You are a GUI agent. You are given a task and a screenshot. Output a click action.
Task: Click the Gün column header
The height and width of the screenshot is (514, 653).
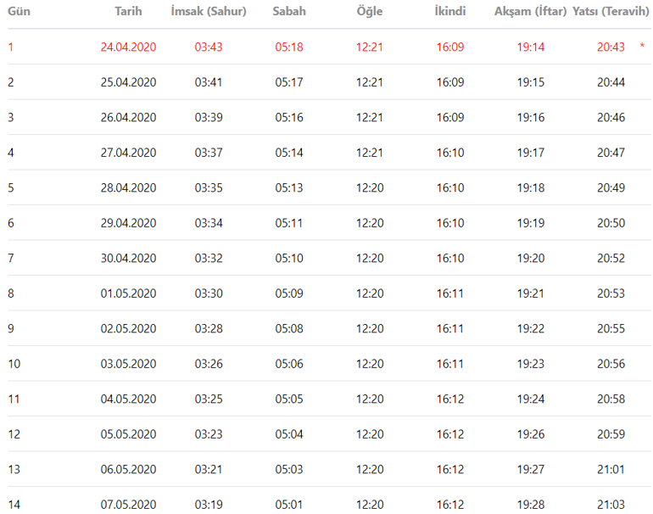tap(20, 12)
